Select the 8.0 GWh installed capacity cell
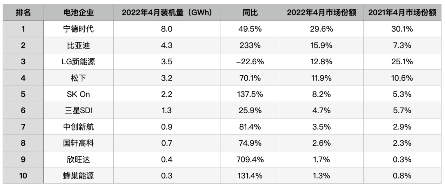Image resolution: width=445 pixels, height=186 pixels. (166, 29)
